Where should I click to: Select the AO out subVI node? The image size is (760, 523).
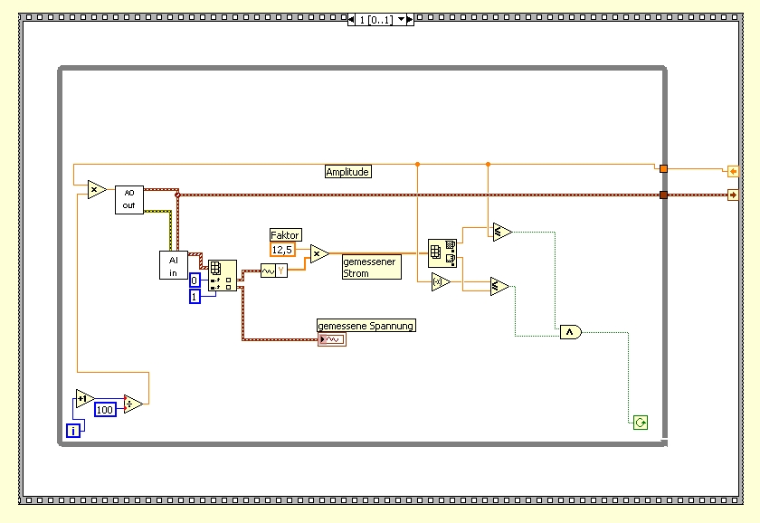(128, 199)
